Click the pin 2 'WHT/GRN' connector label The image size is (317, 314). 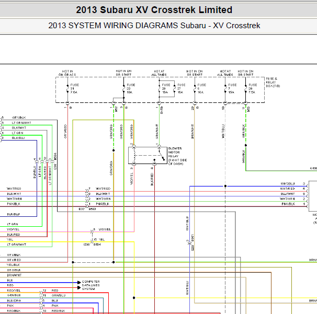(103, 199)
